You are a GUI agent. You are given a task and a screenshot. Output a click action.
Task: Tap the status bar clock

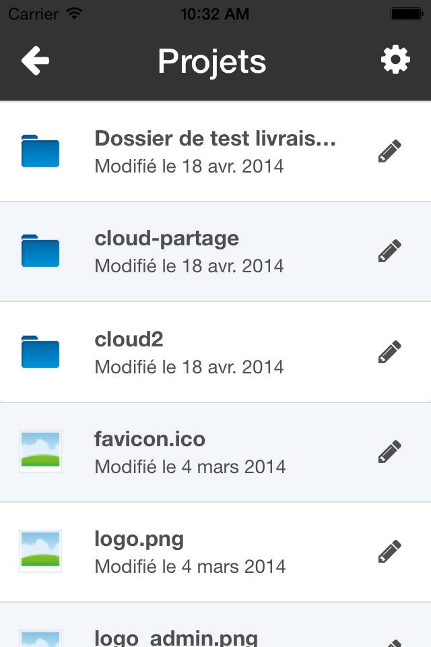(215, 13)
